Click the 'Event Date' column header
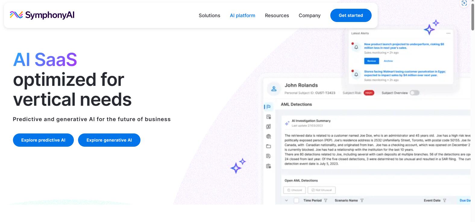Image resolution: width=475 pixels, height=222 pixels. click(x=432, y=200)
